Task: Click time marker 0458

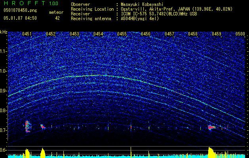Action: pyautogui.click(x=193, y=34)
